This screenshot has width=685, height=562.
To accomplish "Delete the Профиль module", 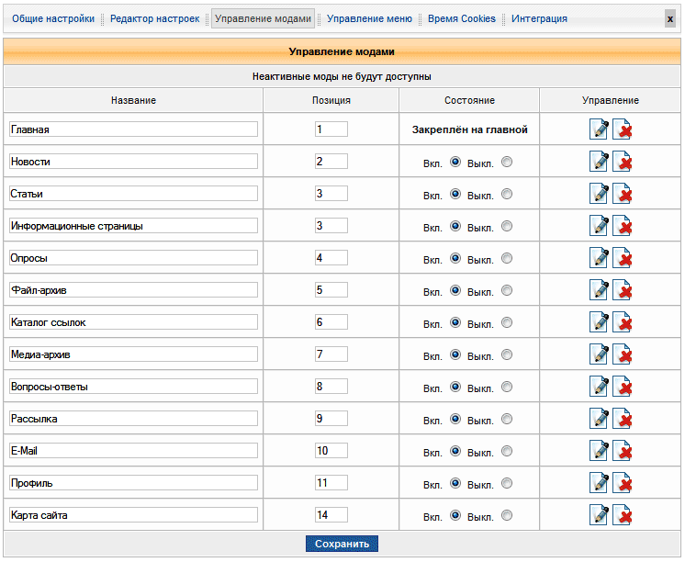I will click(x=623, y=484).
